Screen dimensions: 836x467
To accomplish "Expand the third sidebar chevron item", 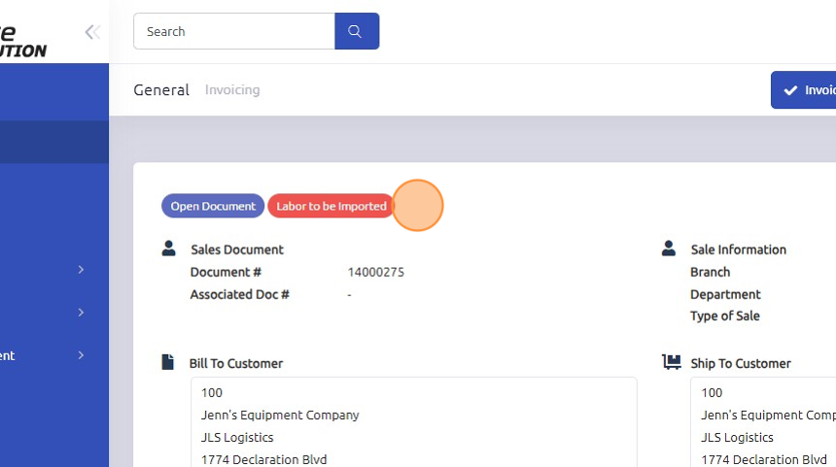I will [82, 355].
